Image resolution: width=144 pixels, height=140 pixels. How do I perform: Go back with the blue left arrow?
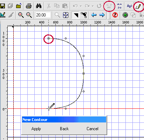point(94,15)
